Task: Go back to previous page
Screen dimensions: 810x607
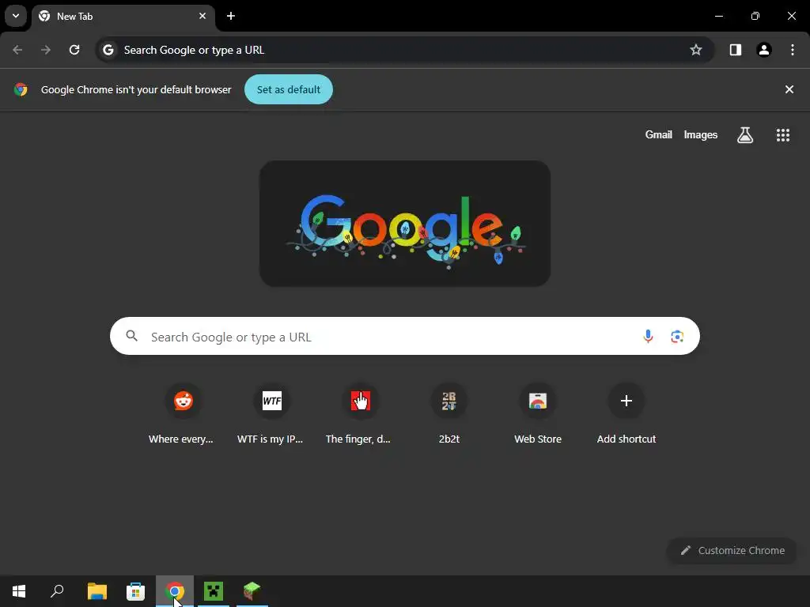Action: coord(17,50)
